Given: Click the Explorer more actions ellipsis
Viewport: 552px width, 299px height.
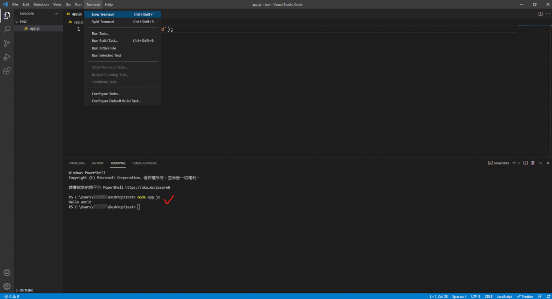Looking at the screenshot, I should (56, 13).
